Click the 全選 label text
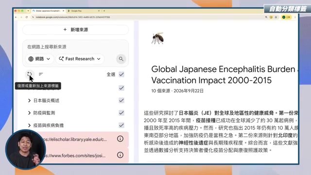 (111, 74)
